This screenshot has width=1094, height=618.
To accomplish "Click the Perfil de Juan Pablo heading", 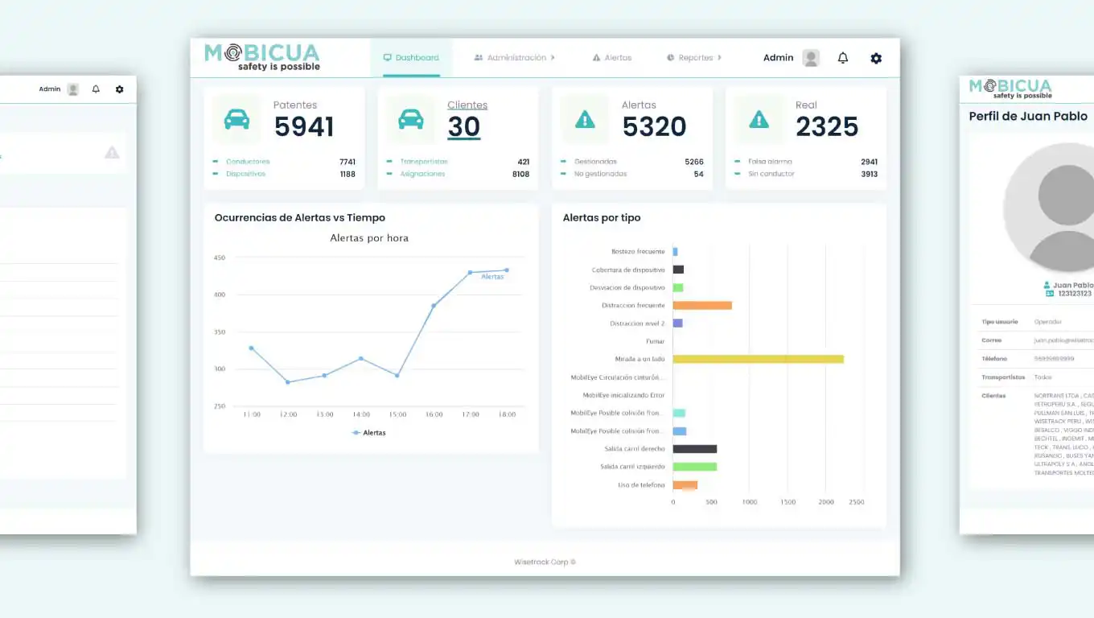I will click(1028, 117).
